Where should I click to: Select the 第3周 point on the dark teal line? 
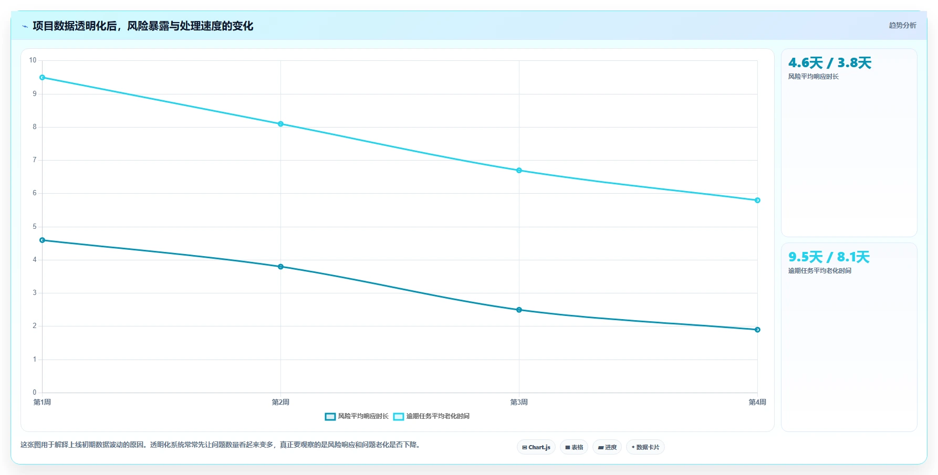coord(519,310)
